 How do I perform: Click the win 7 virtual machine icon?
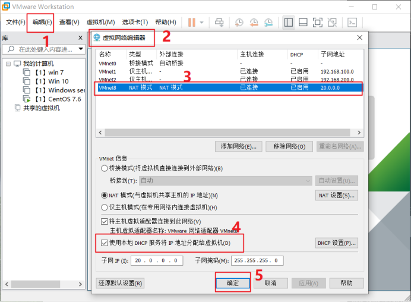coord(27,72)
